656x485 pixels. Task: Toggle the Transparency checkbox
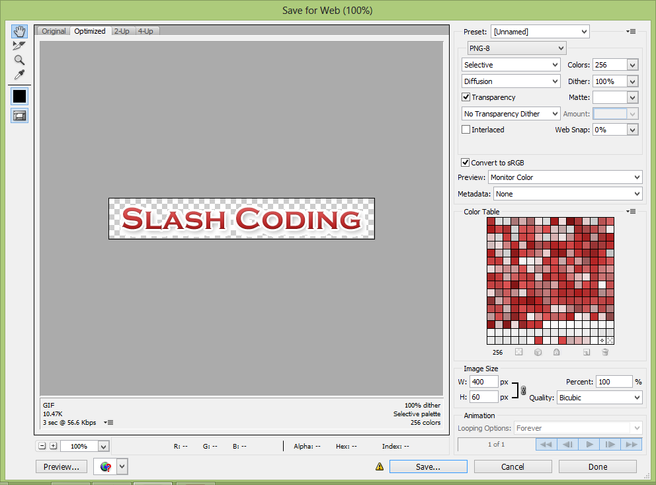[x=466, y=97]
